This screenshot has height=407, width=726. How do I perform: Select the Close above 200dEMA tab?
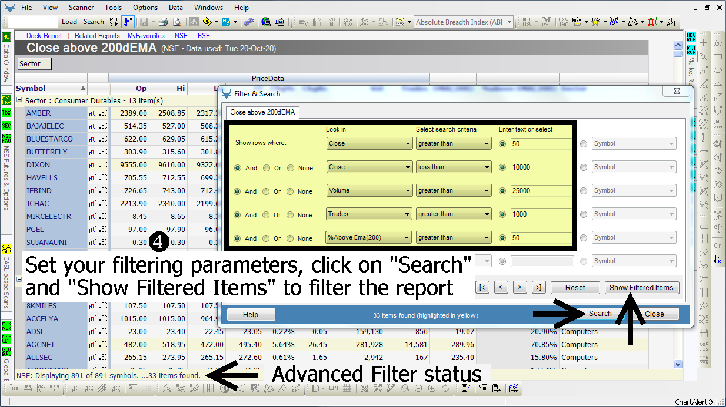[x=263, y=112]
